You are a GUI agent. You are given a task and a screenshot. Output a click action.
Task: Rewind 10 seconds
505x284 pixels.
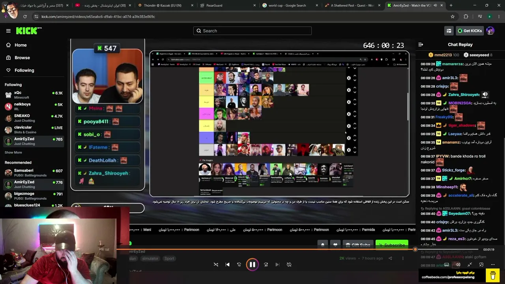(x=239, y=265)
